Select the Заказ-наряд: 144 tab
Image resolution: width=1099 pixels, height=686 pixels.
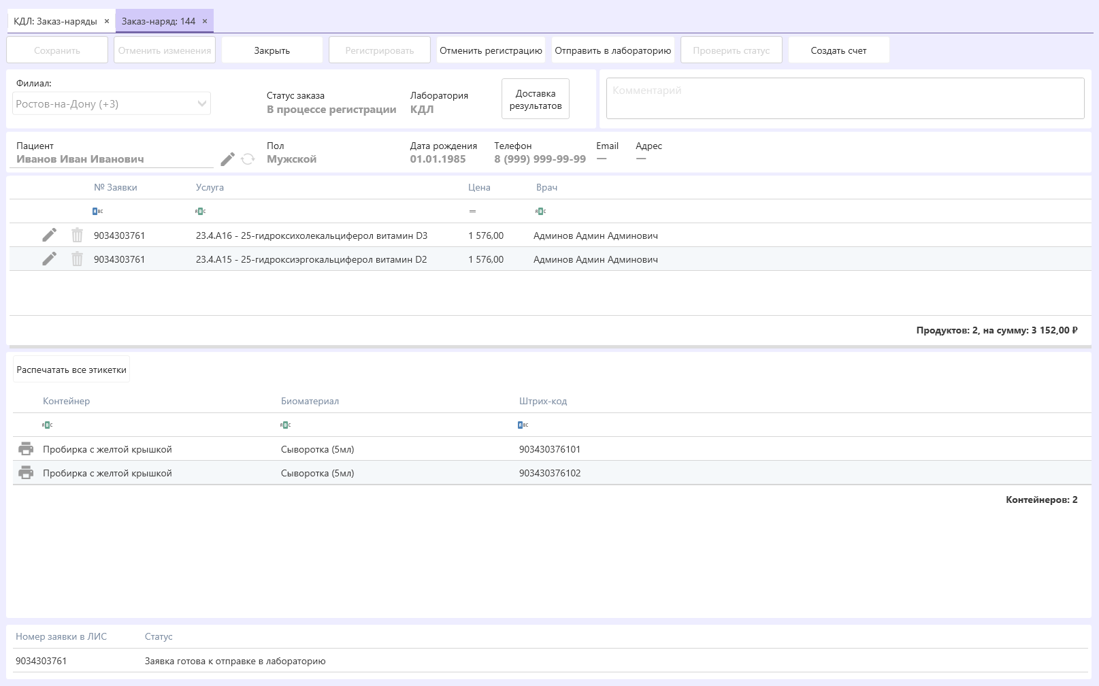159,21
